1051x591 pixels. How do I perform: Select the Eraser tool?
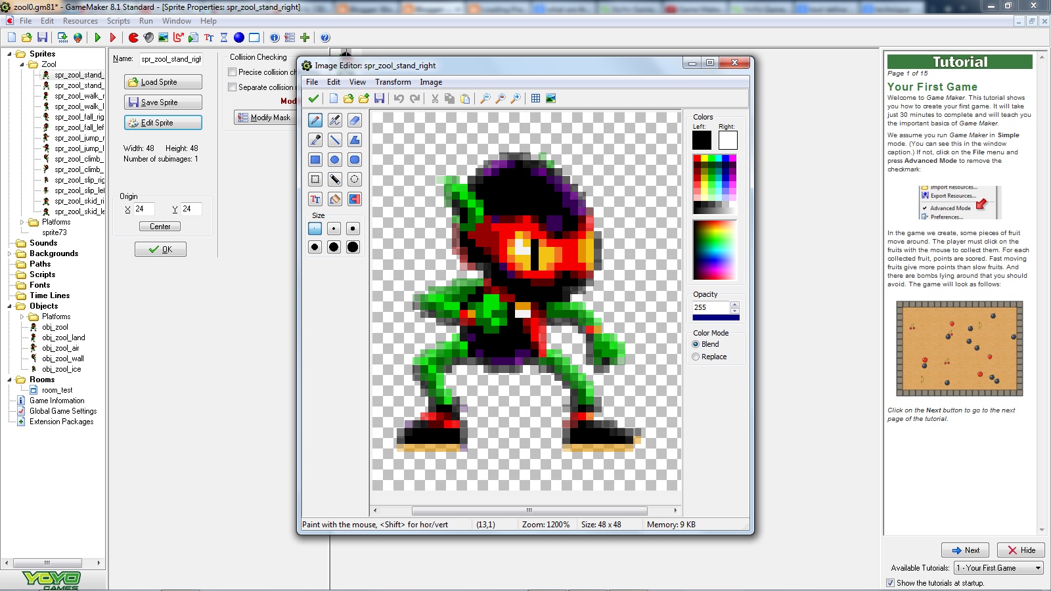point(355,120)
